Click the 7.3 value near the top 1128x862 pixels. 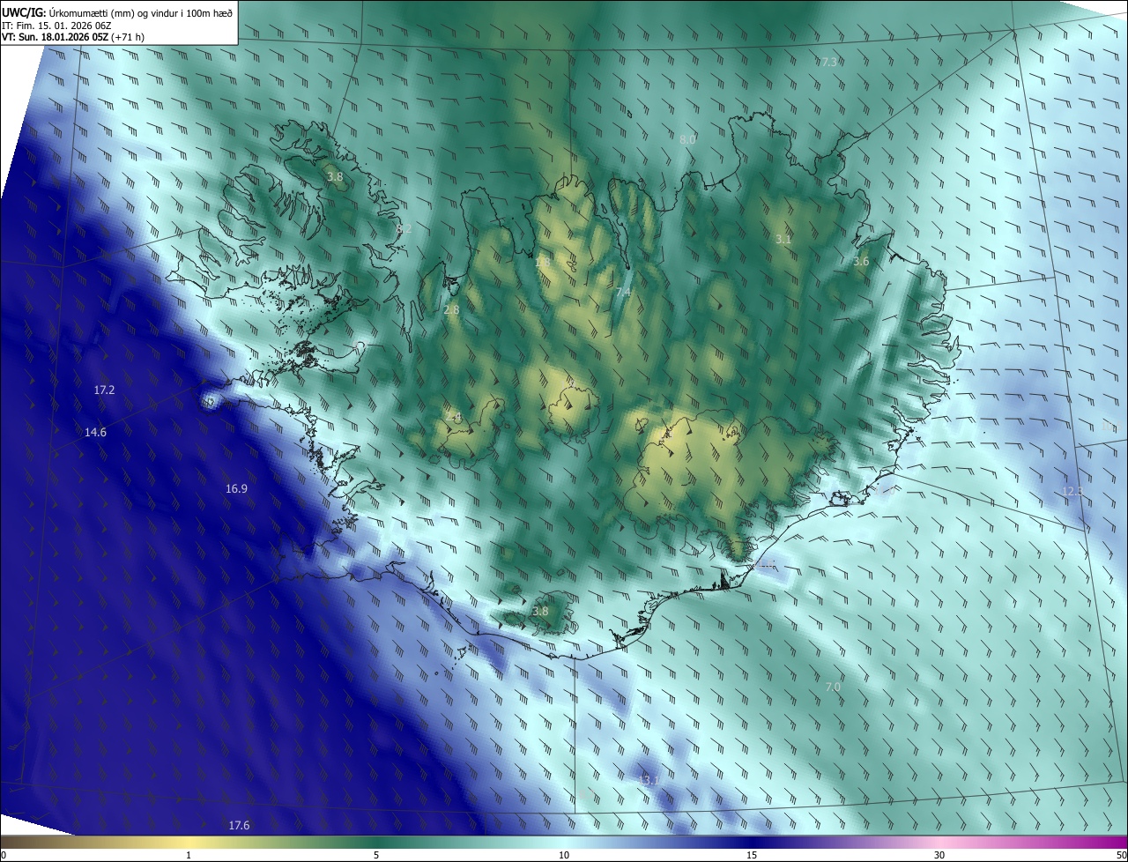pyautogui.click(x=827, y=63)
